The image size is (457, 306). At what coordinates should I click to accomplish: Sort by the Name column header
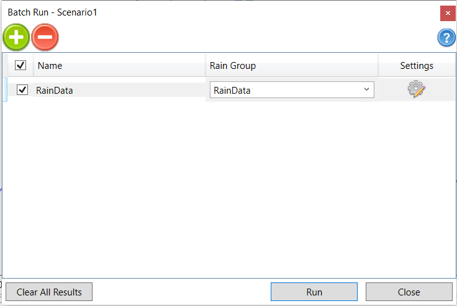pyautogui.click(x=118, y=65)
